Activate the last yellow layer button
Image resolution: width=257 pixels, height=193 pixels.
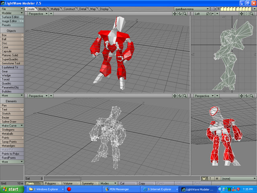[249, 9]
